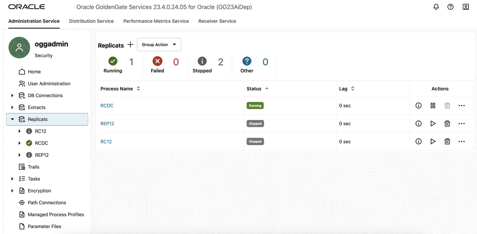Click the delete trash icon for RCDC
This screenshot has height=234, width=477.
447,106
